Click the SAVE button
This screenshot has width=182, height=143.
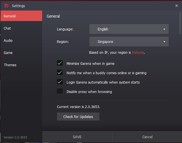click(77, 137)
